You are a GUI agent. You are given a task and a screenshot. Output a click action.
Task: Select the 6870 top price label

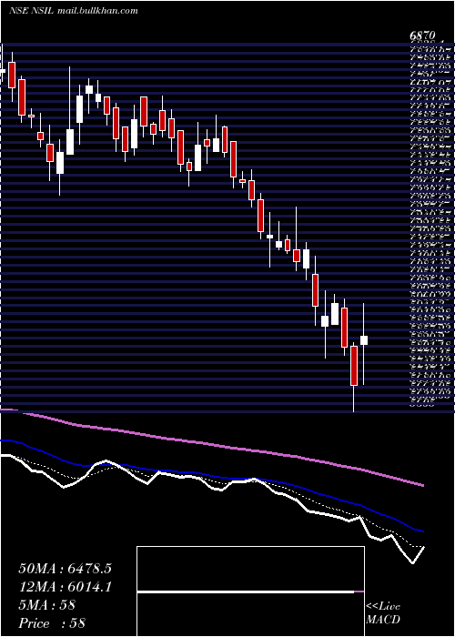coord(422,35)
